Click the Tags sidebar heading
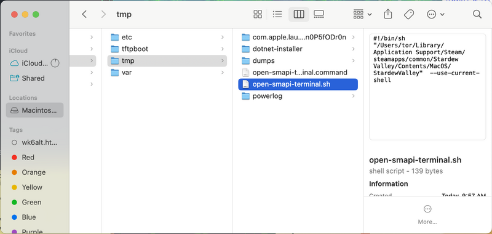Screen dimensions: 492x234 point(16,130)
